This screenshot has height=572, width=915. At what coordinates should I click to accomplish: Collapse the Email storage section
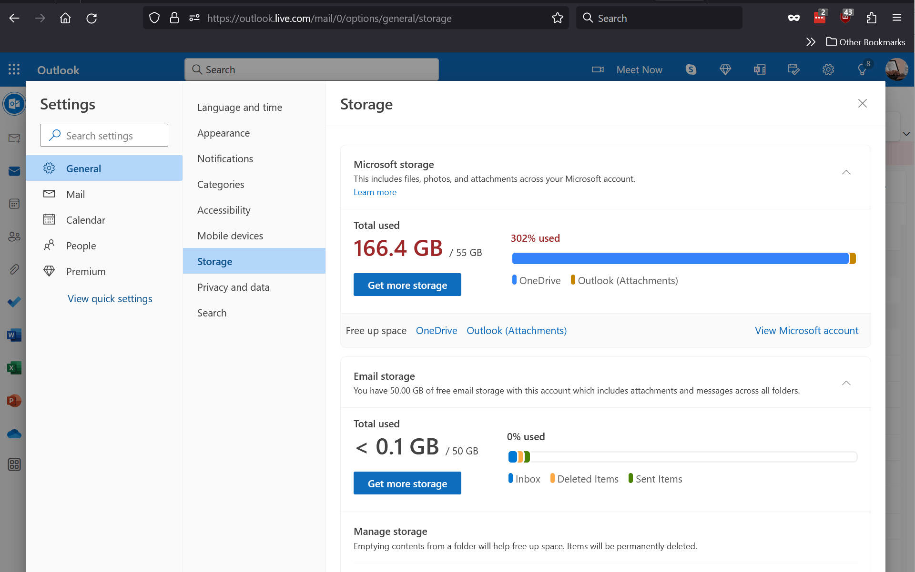coord(846,383)
